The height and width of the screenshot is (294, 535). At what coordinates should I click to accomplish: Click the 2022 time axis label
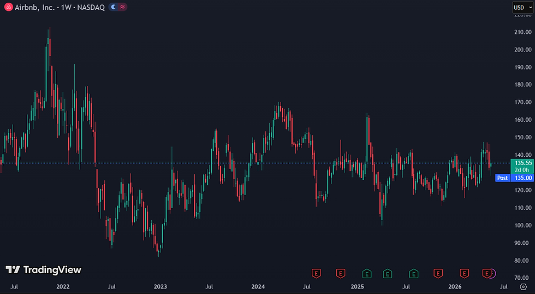click(63, 287)
